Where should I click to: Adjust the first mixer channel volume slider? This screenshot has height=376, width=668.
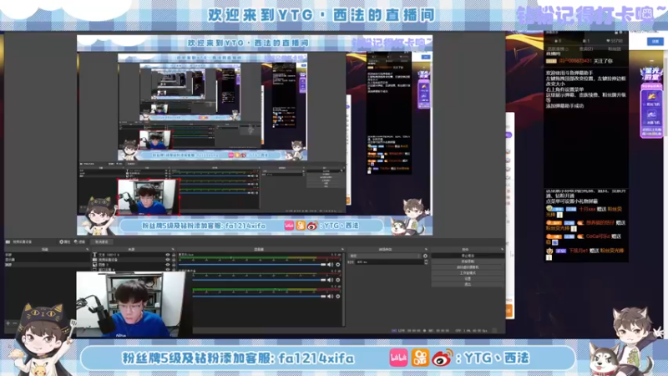252,265
